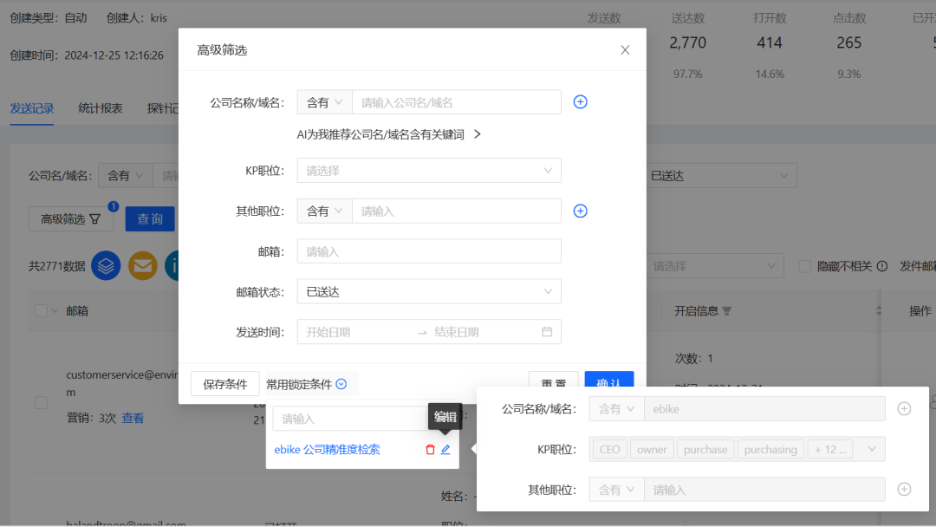Viewport: 936px width, 527px height.
Task: Open the yellow email send icon
Action: [x=142, y=265]
